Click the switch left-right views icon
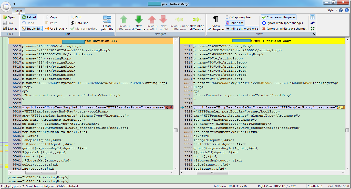This screenshot has height=189, width=351. pos(312,23)
